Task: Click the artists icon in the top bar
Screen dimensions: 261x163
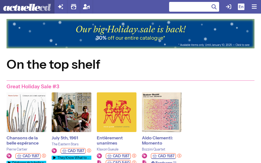Action: tap(86, 7)
